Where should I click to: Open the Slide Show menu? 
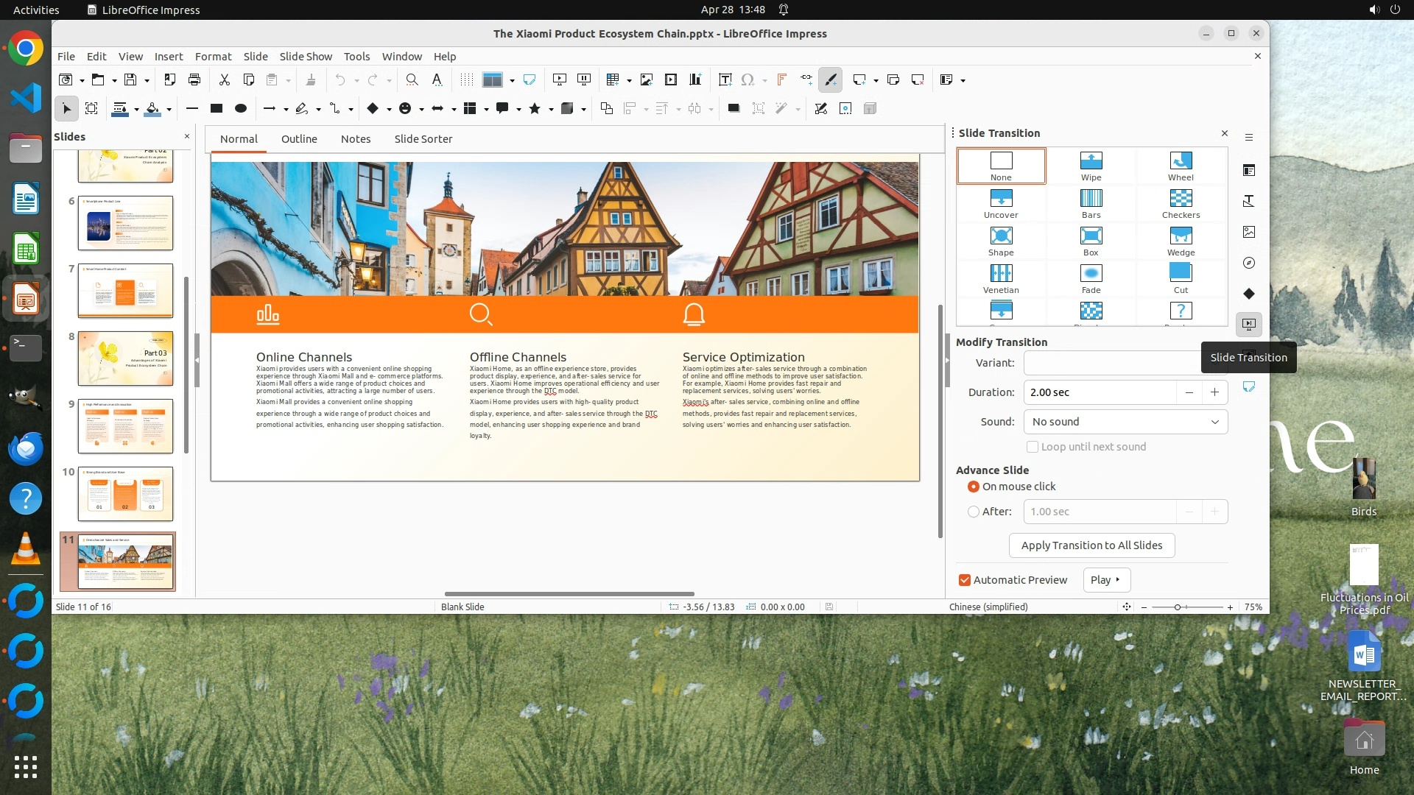coord(305,56)
